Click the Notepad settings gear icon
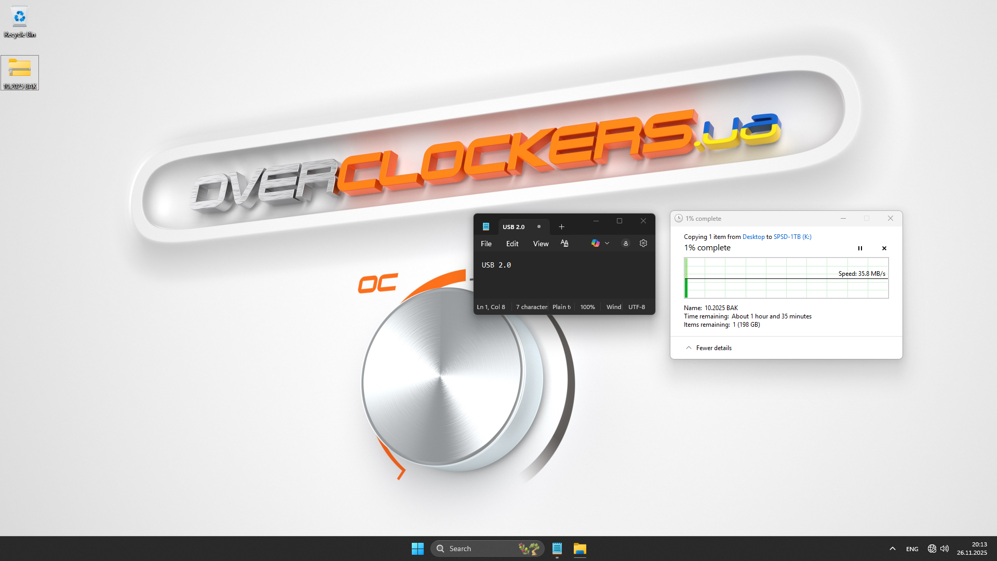The width and height of the screenshot is (997, 561). coord(643,243)
